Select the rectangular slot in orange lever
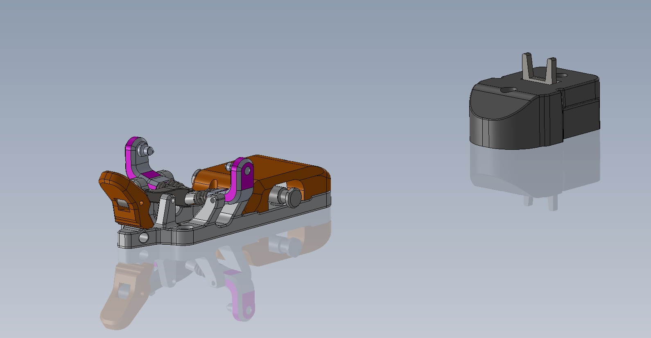This screenshot has width=651, height=338. pos(122,204)
